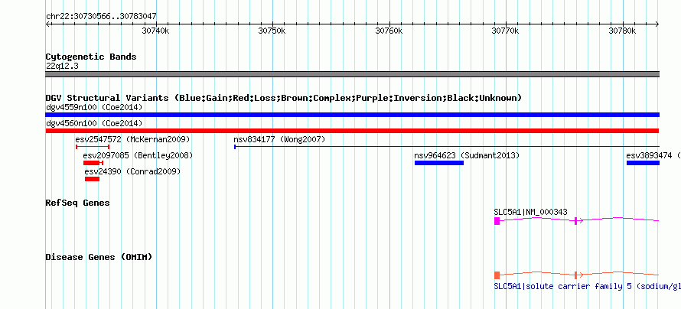Viewport: 681px width, 309px height.
Task: Click the dgv4560n100 red loss bar
Action: click(x=352, y=131)
